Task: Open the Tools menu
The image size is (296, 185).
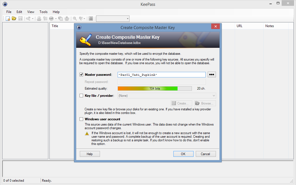Action: (43, 12)
